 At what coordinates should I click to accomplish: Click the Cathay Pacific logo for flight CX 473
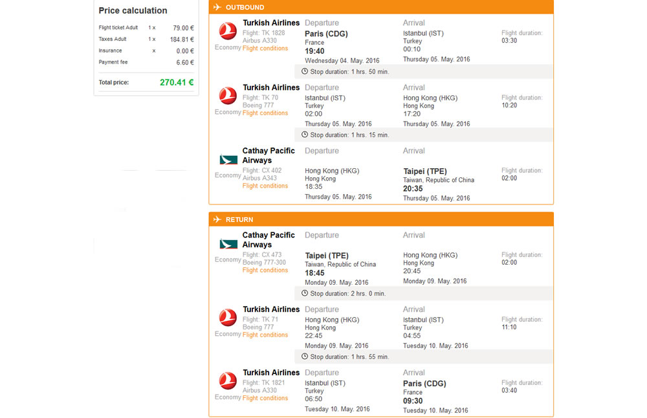point(228,244)
